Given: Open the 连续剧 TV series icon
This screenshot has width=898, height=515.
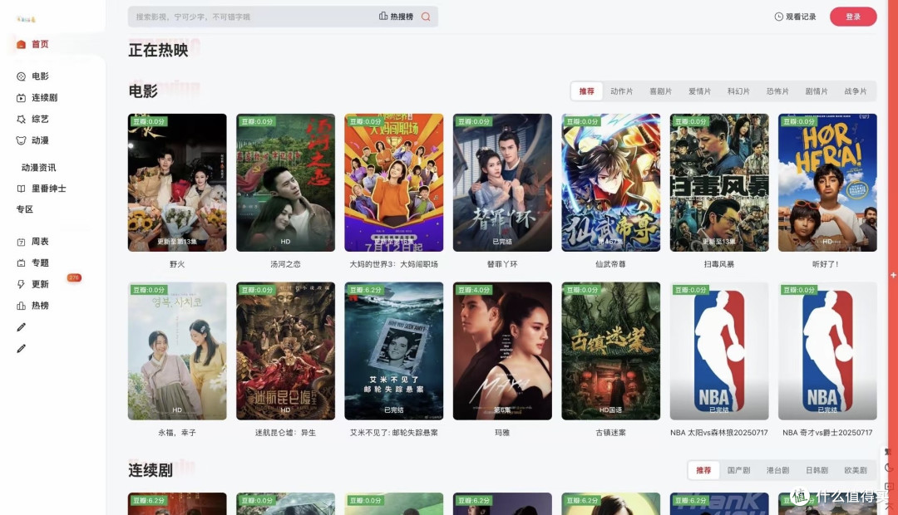Looking at the screenshot, I should (x=21, y=98).
